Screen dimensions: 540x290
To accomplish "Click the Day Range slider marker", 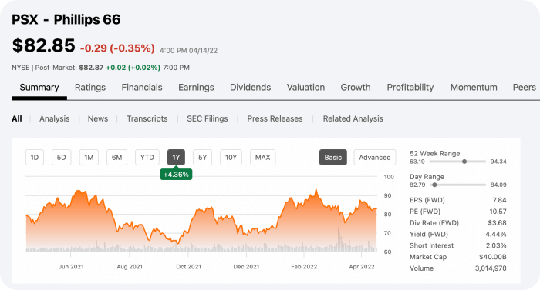I will pos(434,185).
